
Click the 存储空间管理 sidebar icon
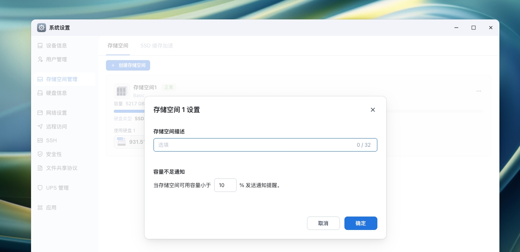click(x=40, y=79)
